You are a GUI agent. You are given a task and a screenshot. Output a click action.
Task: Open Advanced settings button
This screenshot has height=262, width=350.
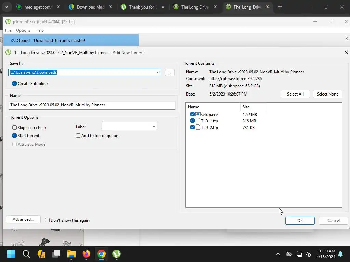(23, 219)
